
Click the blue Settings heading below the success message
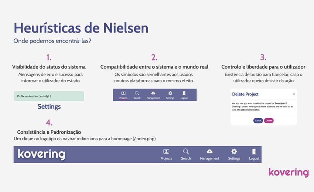point(49,106)
